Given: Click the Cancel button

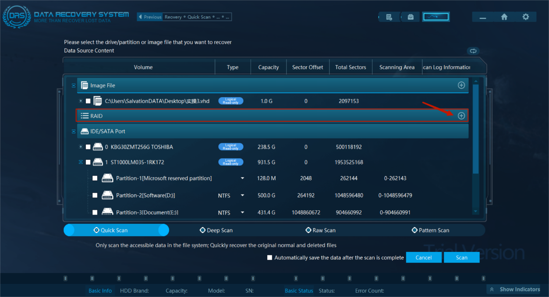Looking at the screenshot, I should pyautogui.click(x=423, y=258).
